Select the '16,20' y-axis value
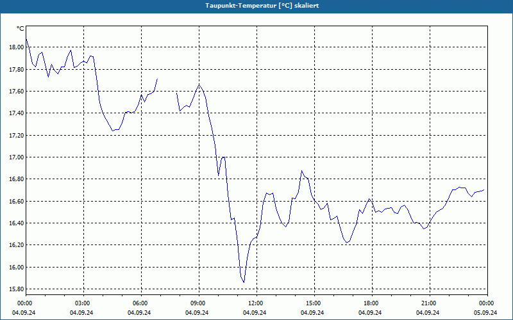 17,245
